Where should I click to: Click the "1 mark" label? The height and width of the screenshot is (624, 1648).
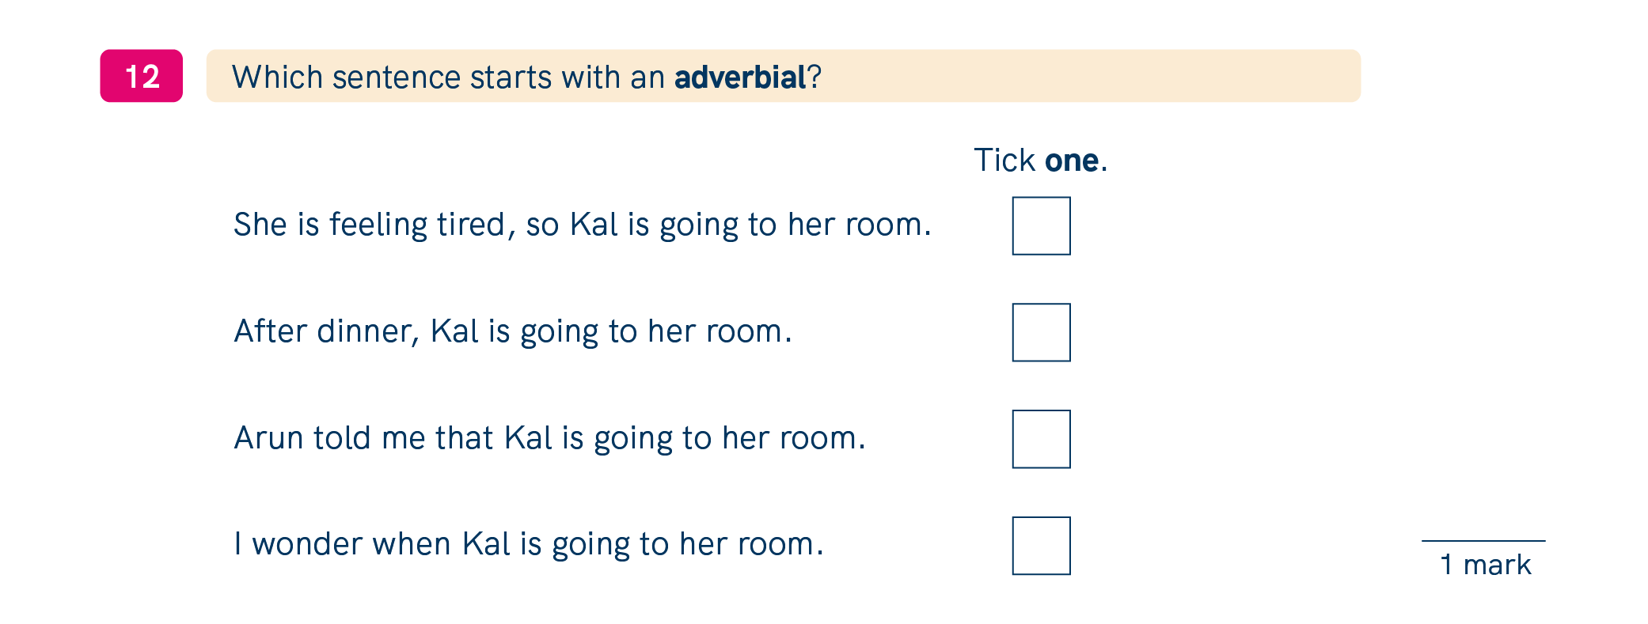click(1485, 565)
